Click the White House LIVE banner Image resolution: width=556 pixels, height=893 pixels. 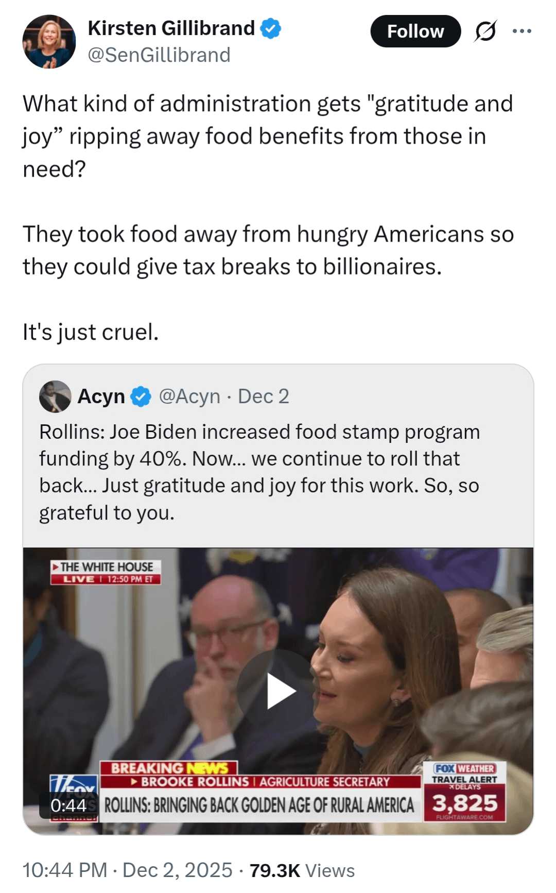tap(106, 573)
